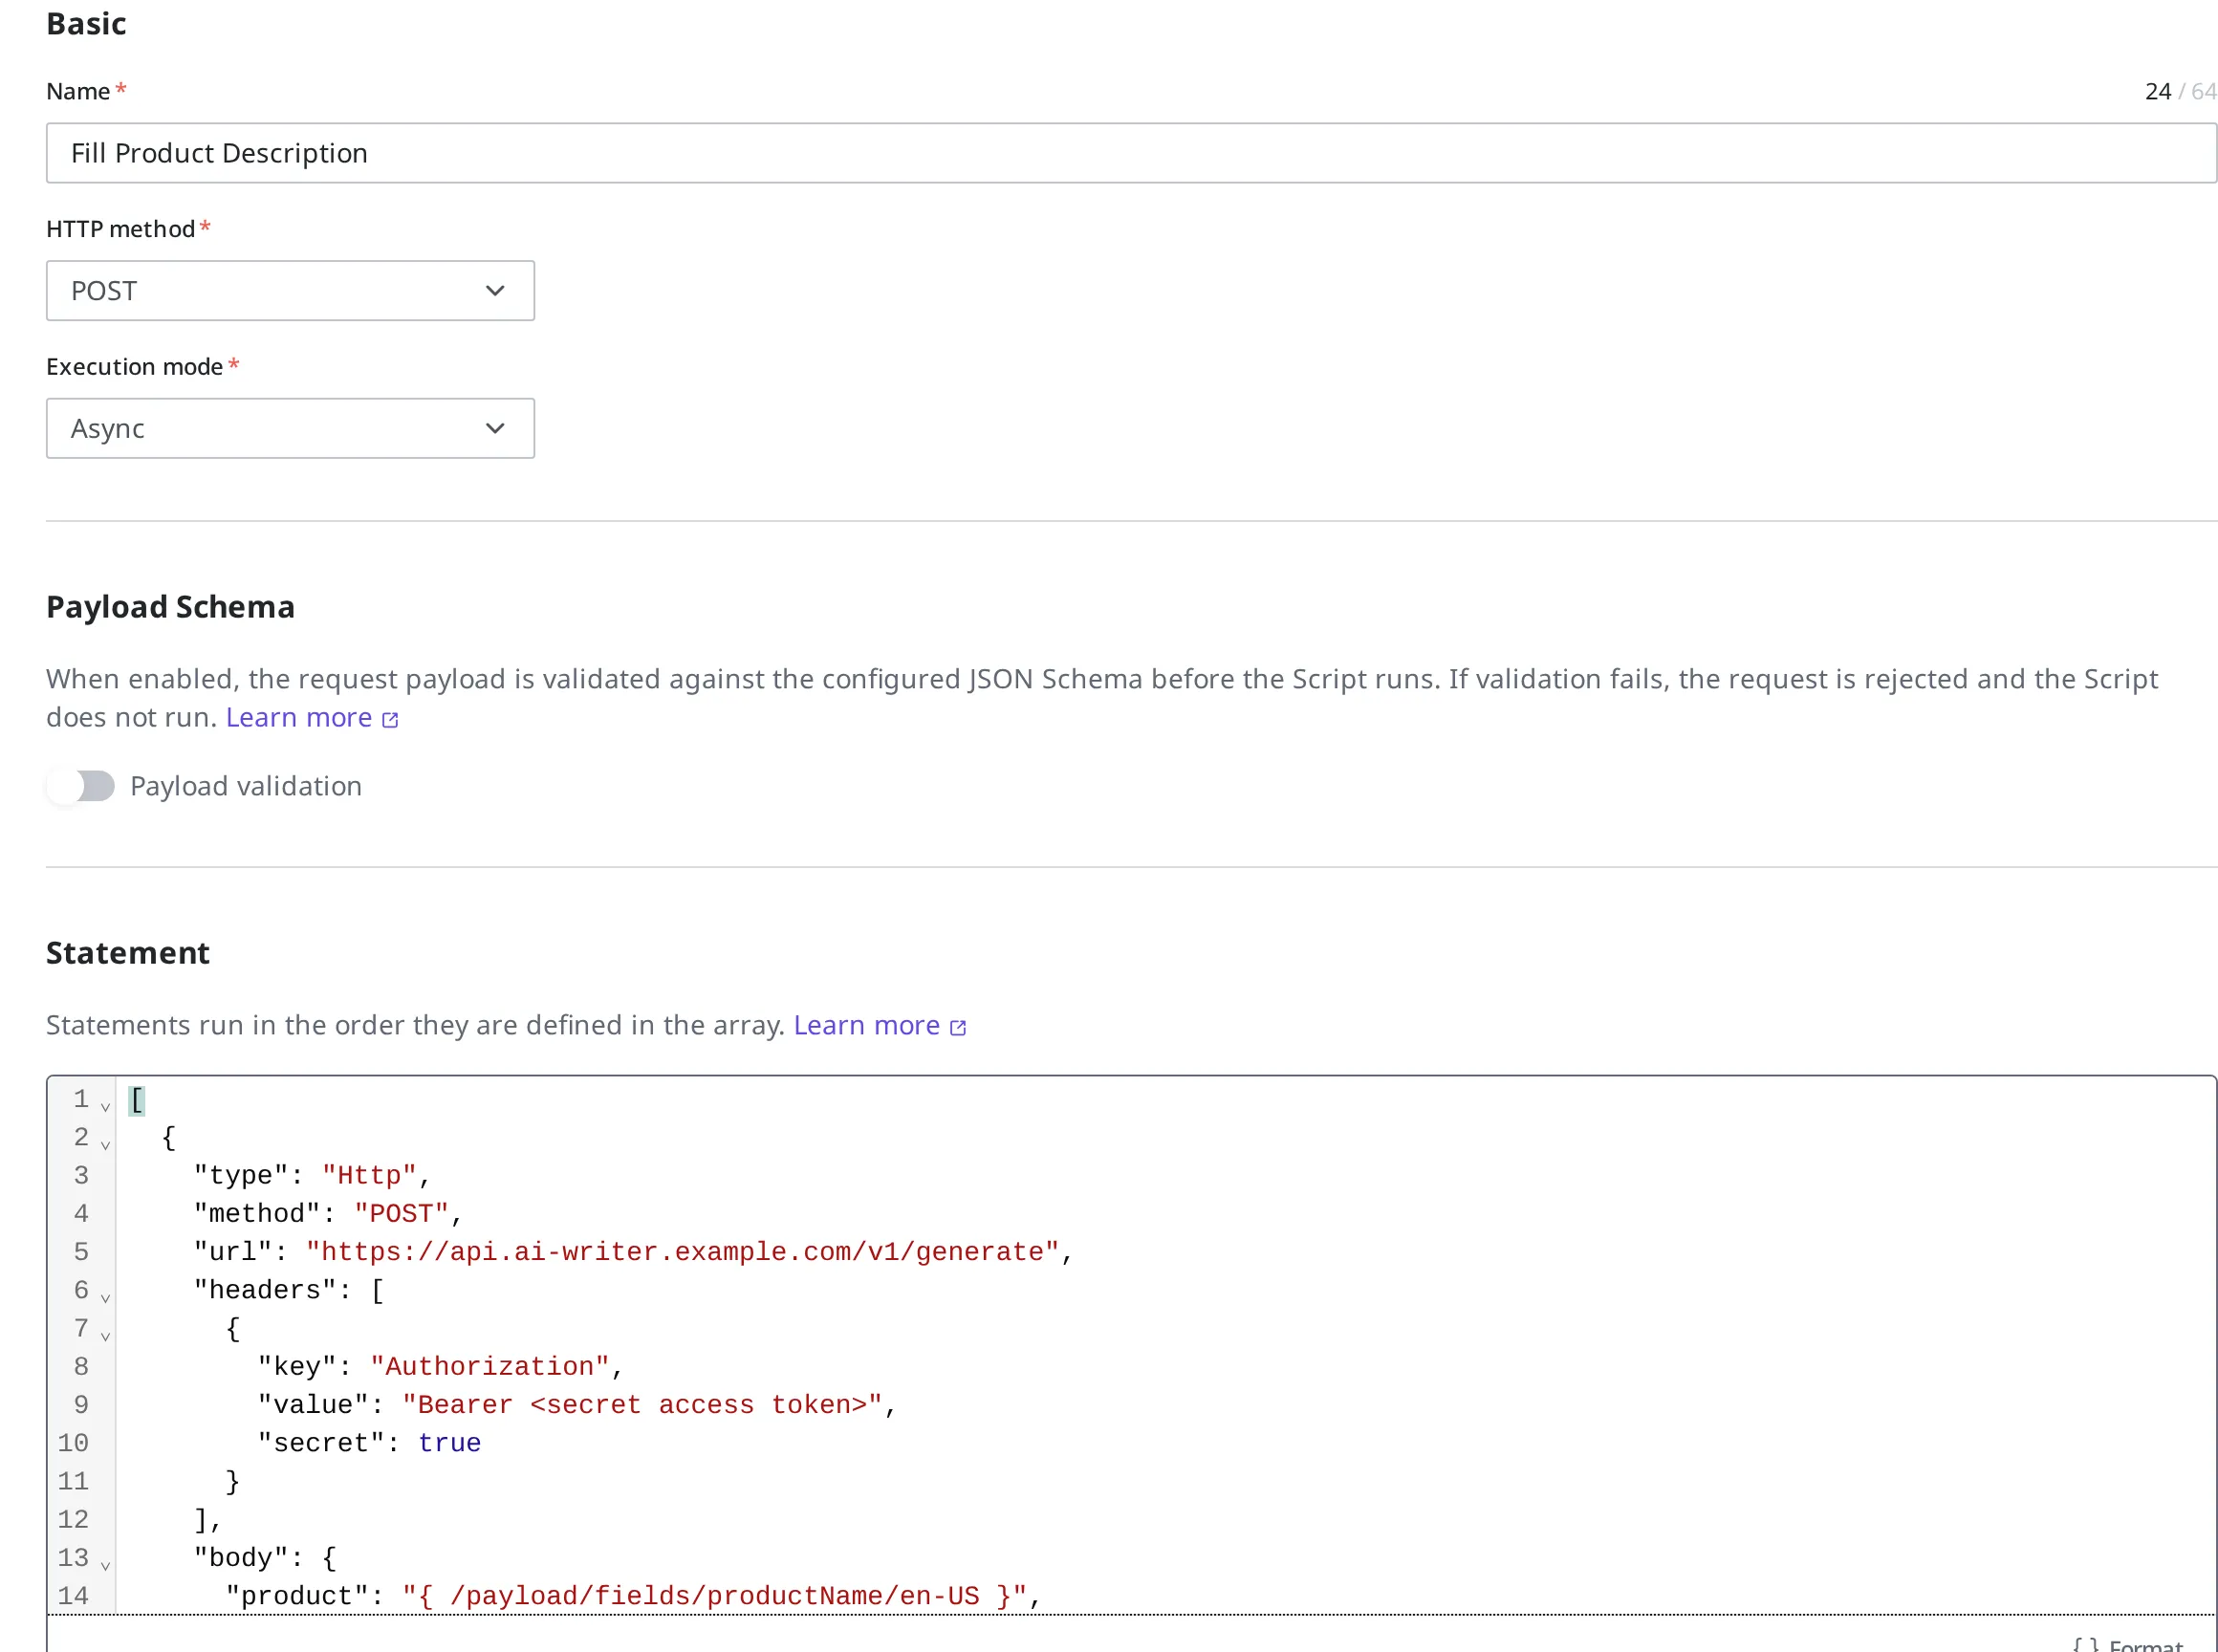Open the Execution mode dropdown
2218x1652 pixels.
290,429
